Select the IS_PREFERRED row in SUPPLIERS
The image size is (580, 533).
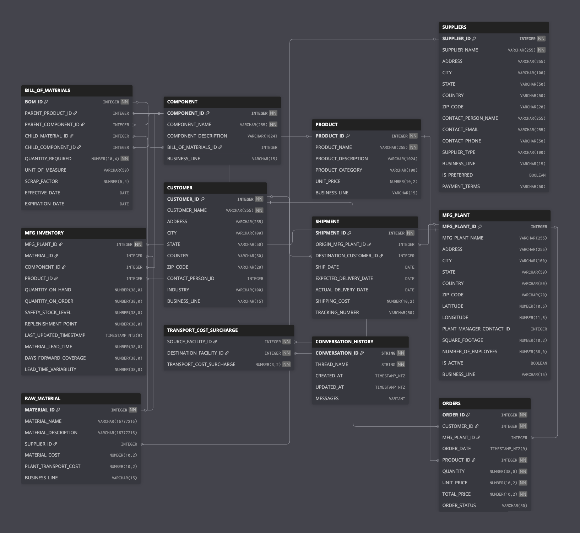pos(494,175)
